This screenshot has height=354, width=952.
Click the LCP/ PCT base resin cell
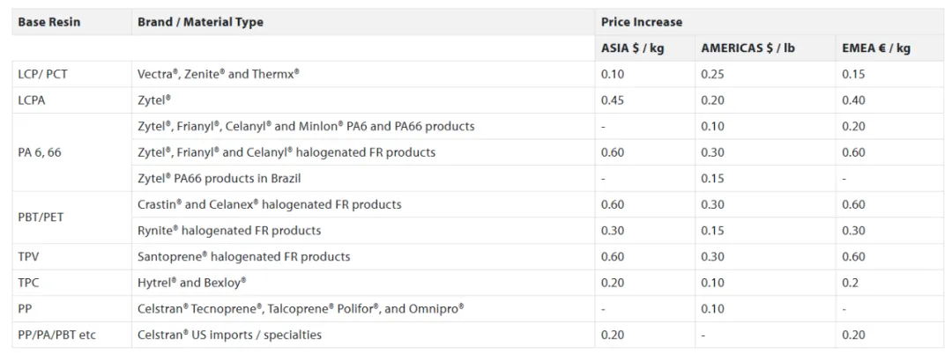[x=43, y=74]
